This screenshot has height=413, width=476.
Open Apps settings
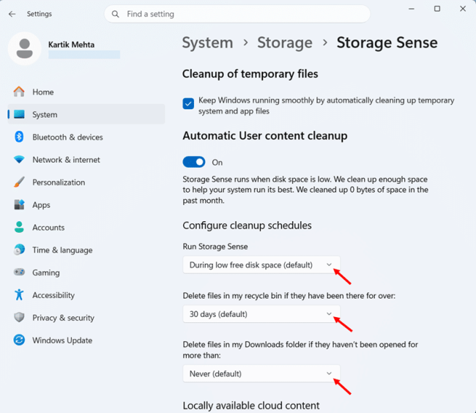86,205
